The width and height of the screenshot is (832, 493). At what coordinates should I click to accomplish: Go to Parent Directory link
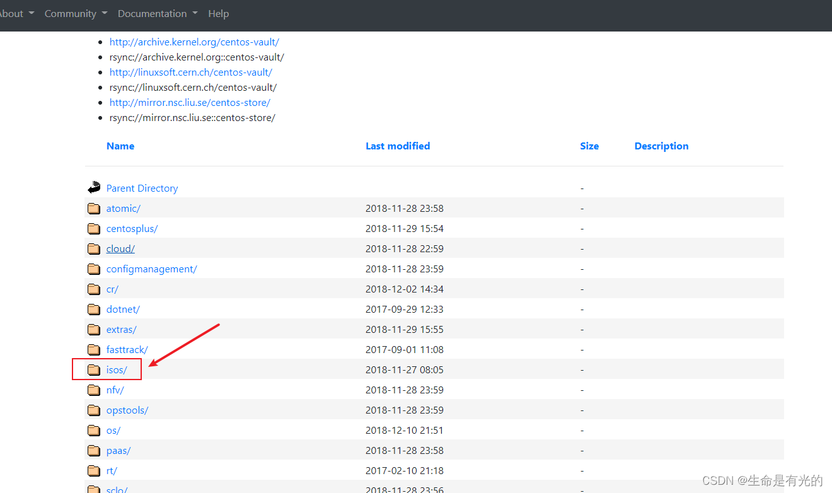coord(142,188)
